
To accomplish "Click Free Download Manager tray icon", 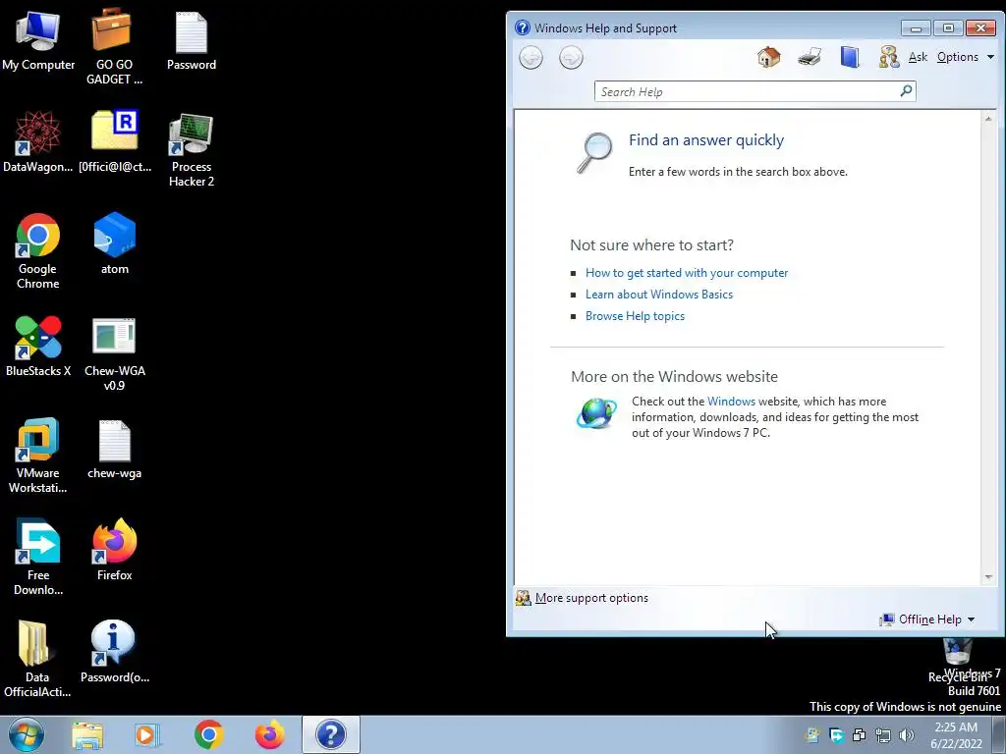I will [x=836, y=735].
